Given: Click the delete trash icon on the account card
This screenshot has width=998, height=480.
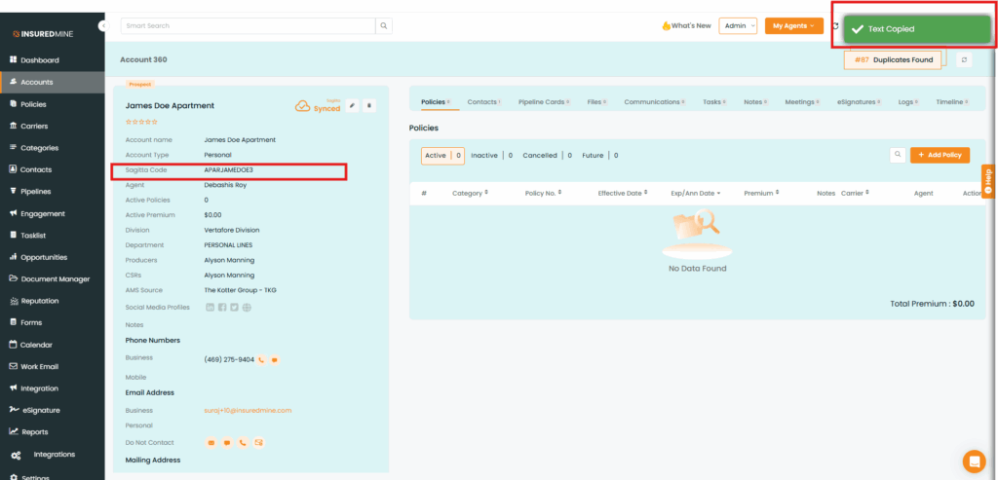Looking at the screenshot, I should click(x=369, y=105).
